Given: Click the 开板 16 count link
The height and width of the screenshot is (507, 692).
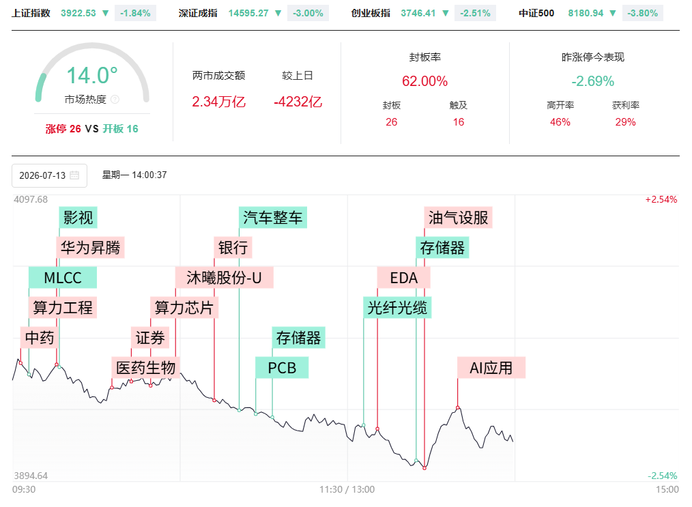Looking at the screenshot, I should tap(121, 129).
